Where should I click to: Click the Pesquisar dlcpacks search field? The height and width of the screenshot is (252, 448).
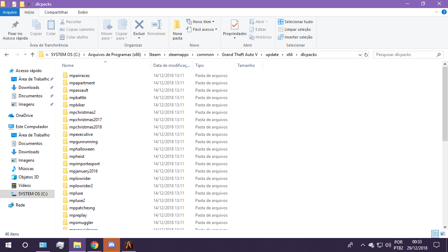pos(404,55)
